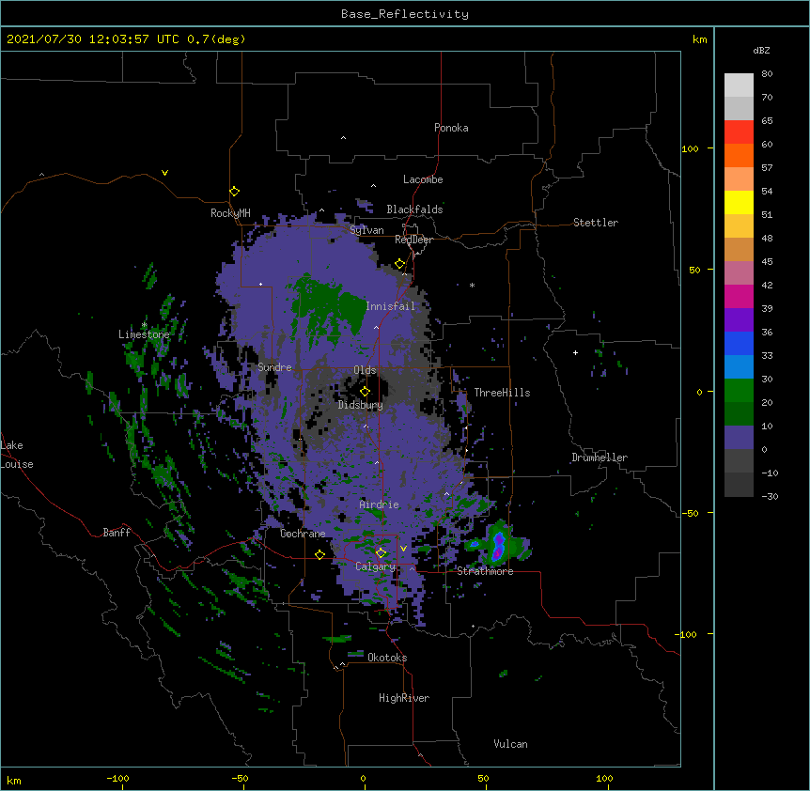Pick the pink swatch between 45 and 42
Screen dimensions: 810x791
pyautogui.click(x=739, y=273)
